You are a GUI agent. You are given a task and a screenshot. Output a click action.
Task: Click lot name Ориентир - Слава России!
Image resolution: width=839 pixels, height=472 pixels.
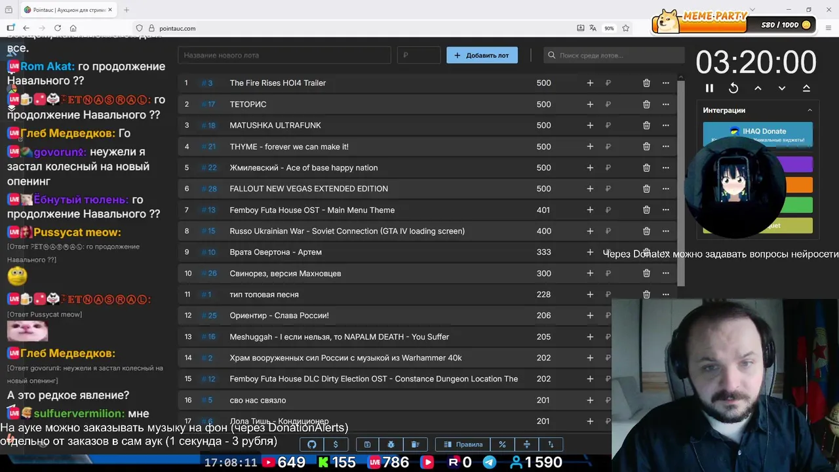pyautogui.click(x=279, y=315)
